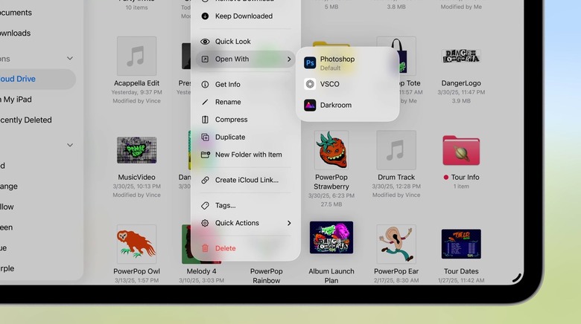Select iCloud Drive in sidebar
The width and height of the screenshot is (581, 324).
[37, 79]
